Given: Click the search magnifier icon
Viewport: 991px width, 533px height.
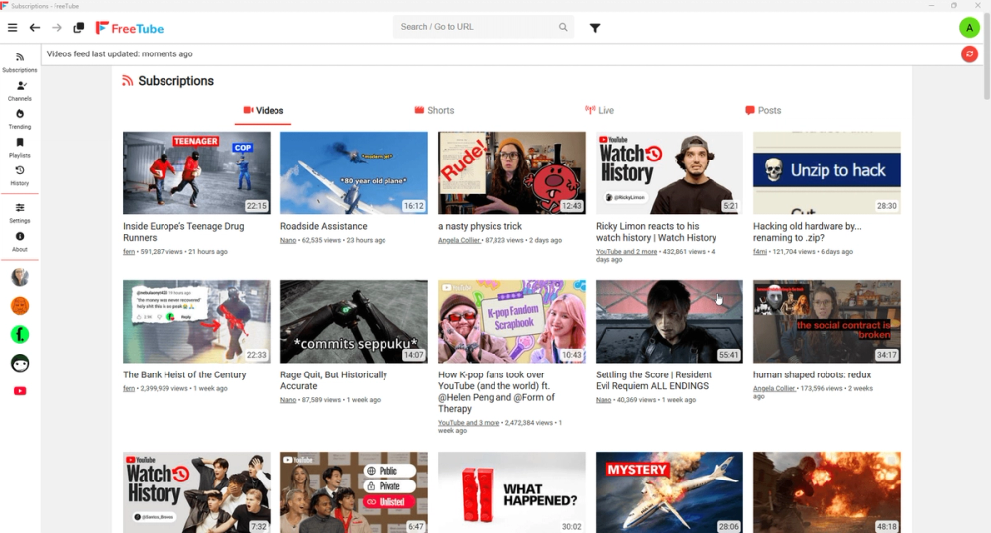Looking at the screenshot, I should 563,27.
